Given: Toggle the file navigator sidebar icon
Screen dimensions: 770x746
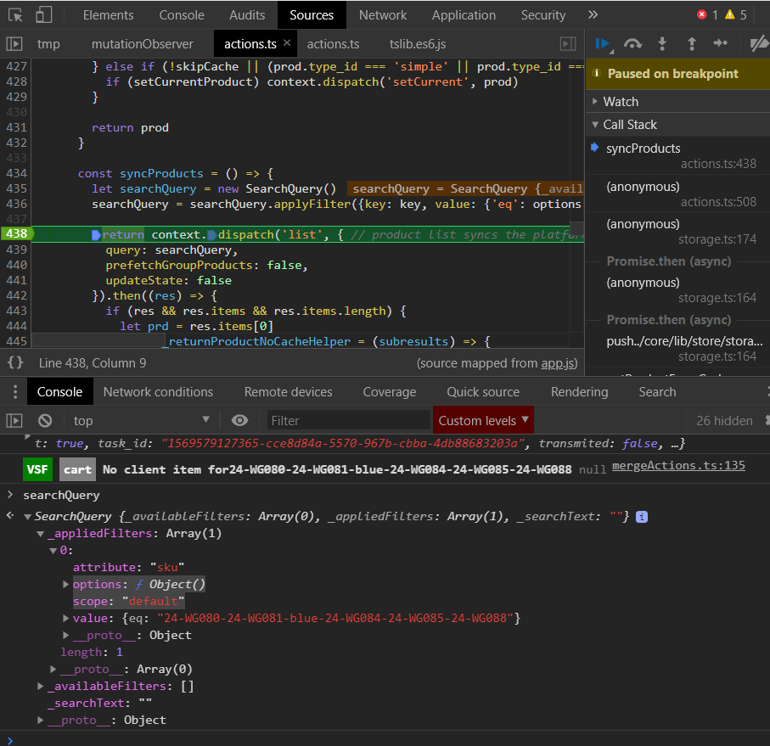Looking at the screenshot, I should point(14,44).
